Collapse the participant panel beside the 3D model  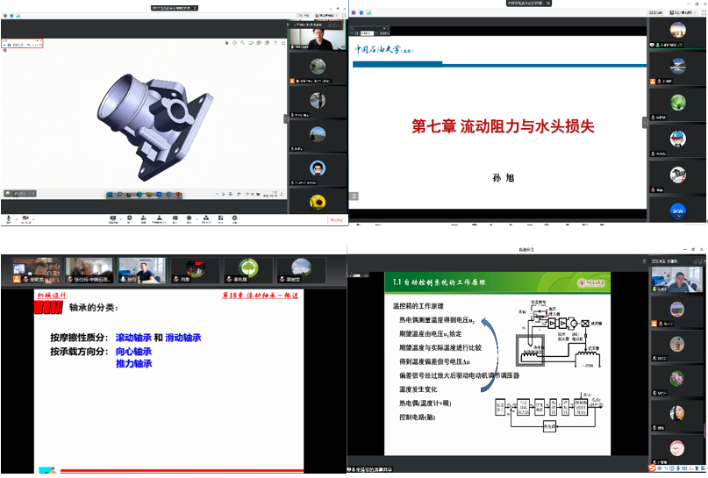tap(285, 118)
